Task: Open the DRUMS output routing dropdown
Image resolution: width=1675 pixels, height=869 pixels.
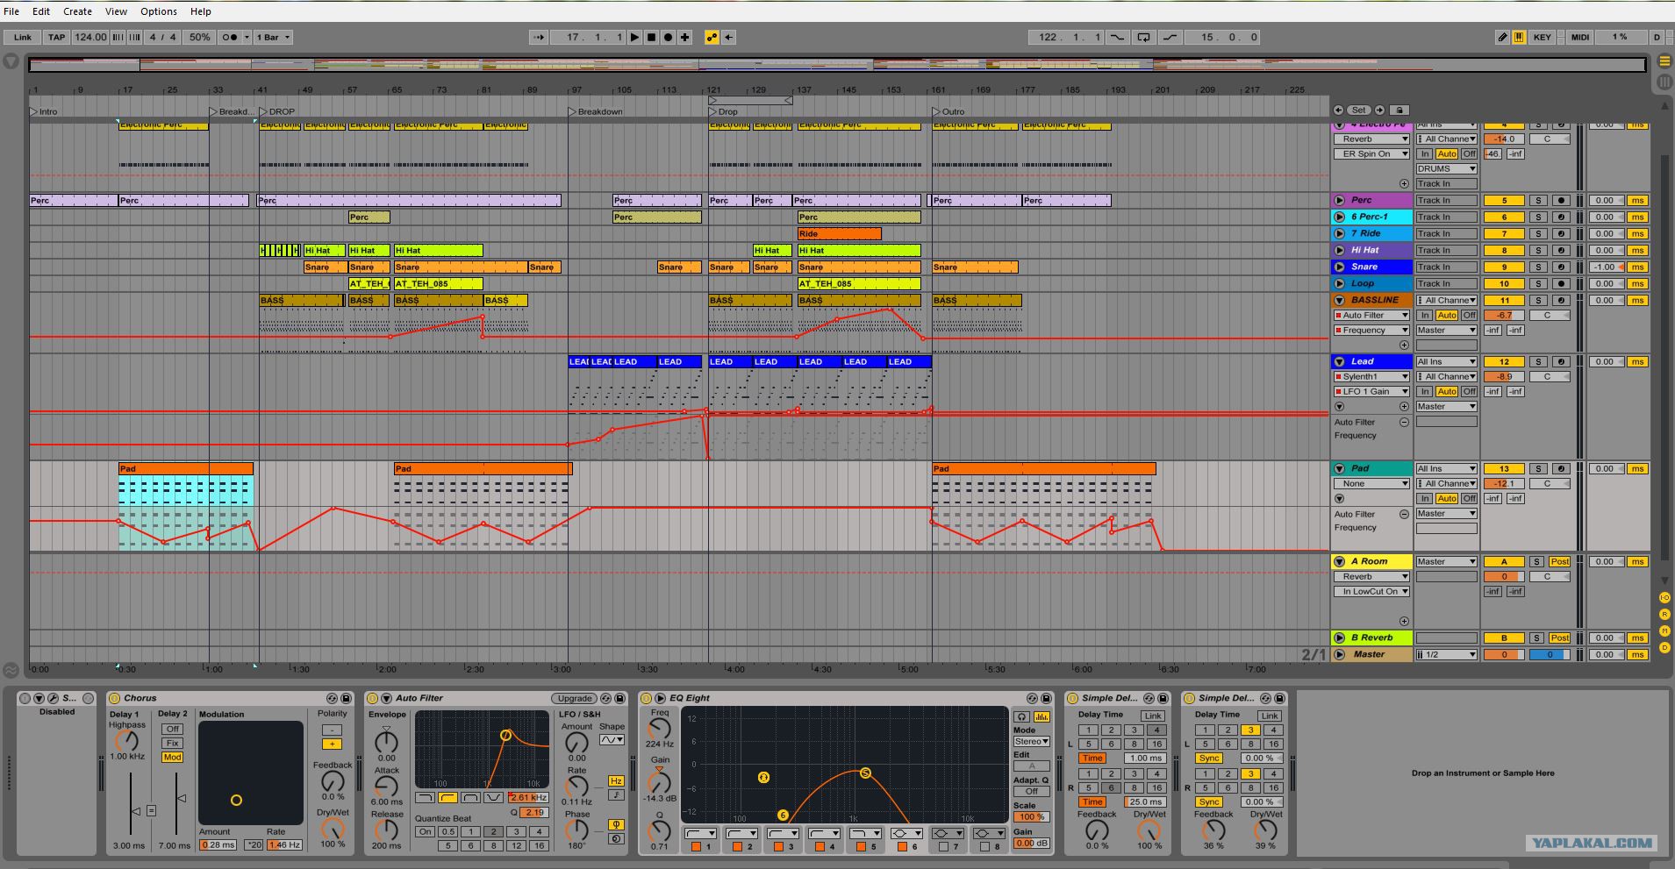Action: click(1446, 168)
